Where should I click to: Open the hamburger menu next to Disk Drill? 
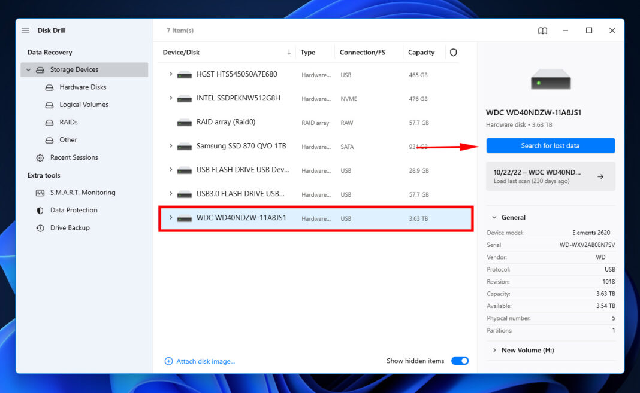pyautogui.click(x=25, y=31)
